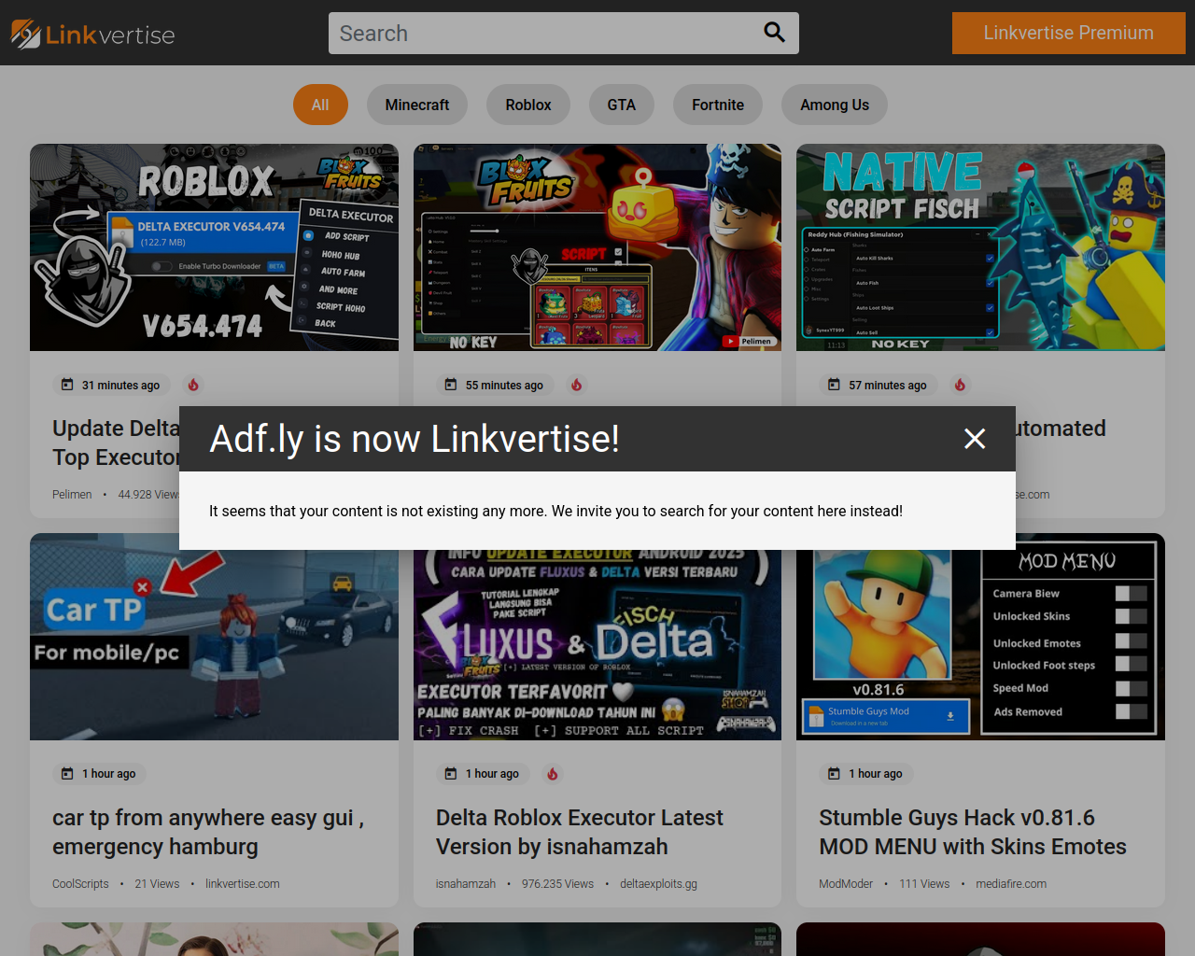Image resolution: width=1195 pixels, height=956 pixels.
Task: Open 'car tp from anywhere easy gui' title
Action: coord(208,832)
